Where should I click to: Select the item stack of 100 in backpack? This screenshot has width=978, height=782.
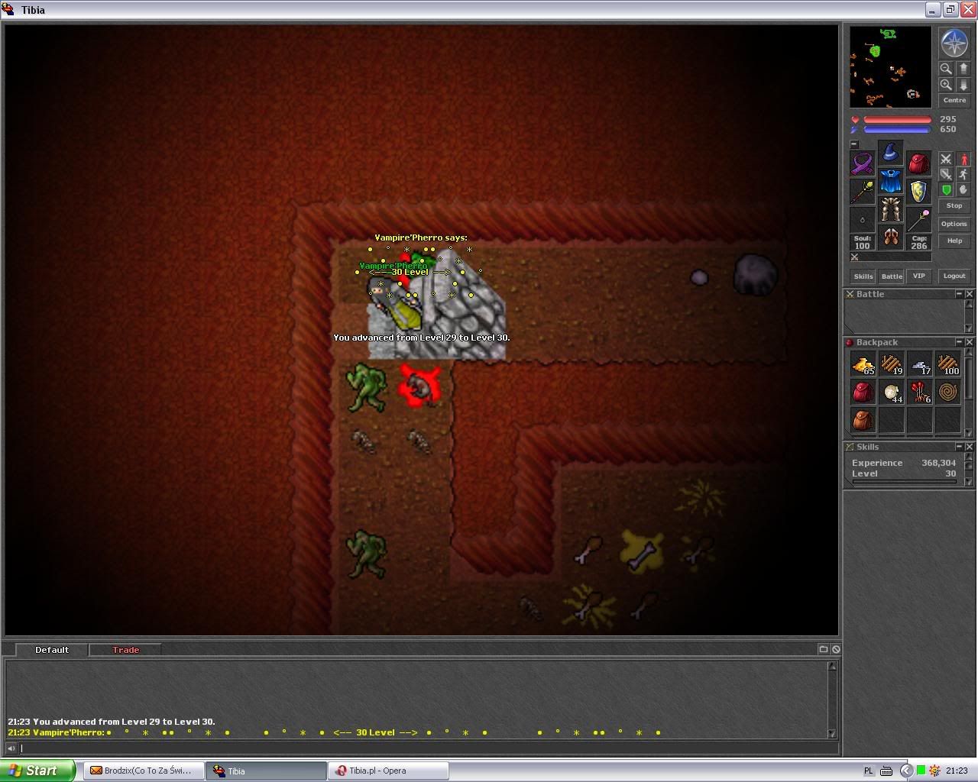point(948,364)
